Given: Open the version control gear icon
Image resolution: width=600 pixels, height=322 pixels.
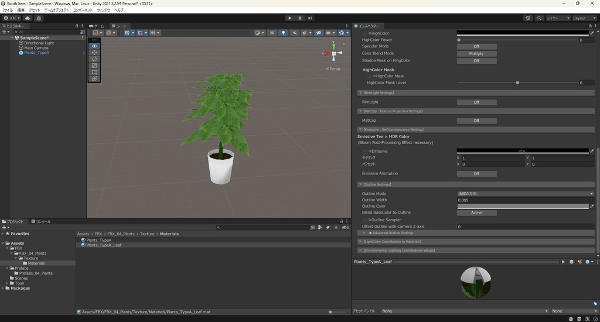Looking at the screenshot, I should click(39, 18).
